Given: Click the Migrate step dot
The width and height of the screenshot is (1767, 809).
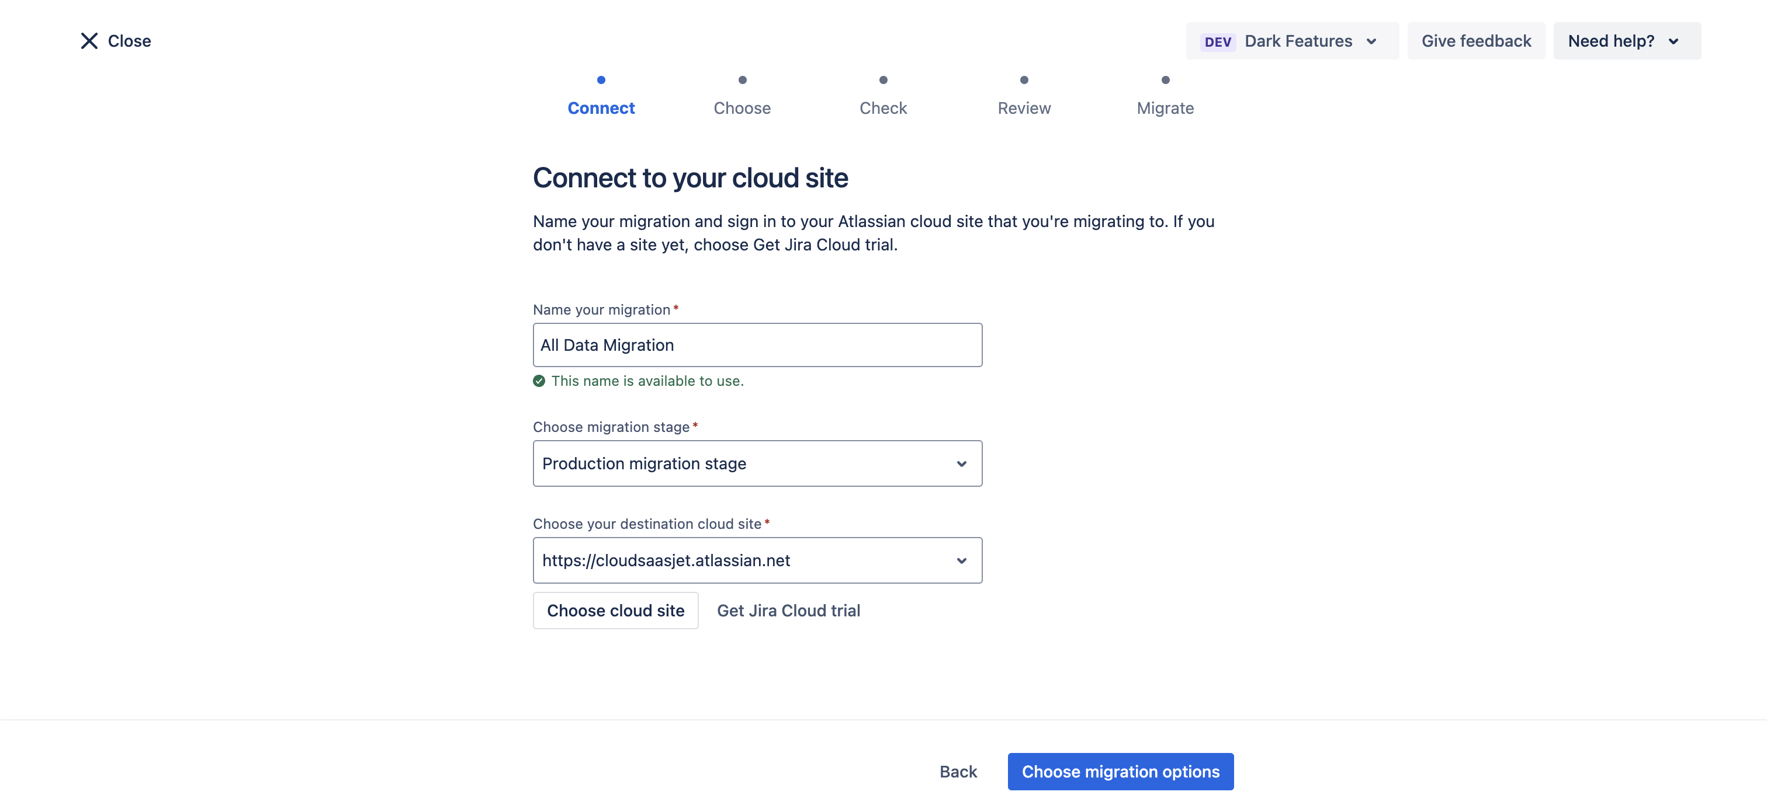Looking at the screenshot, I should tap(1165, 80).
